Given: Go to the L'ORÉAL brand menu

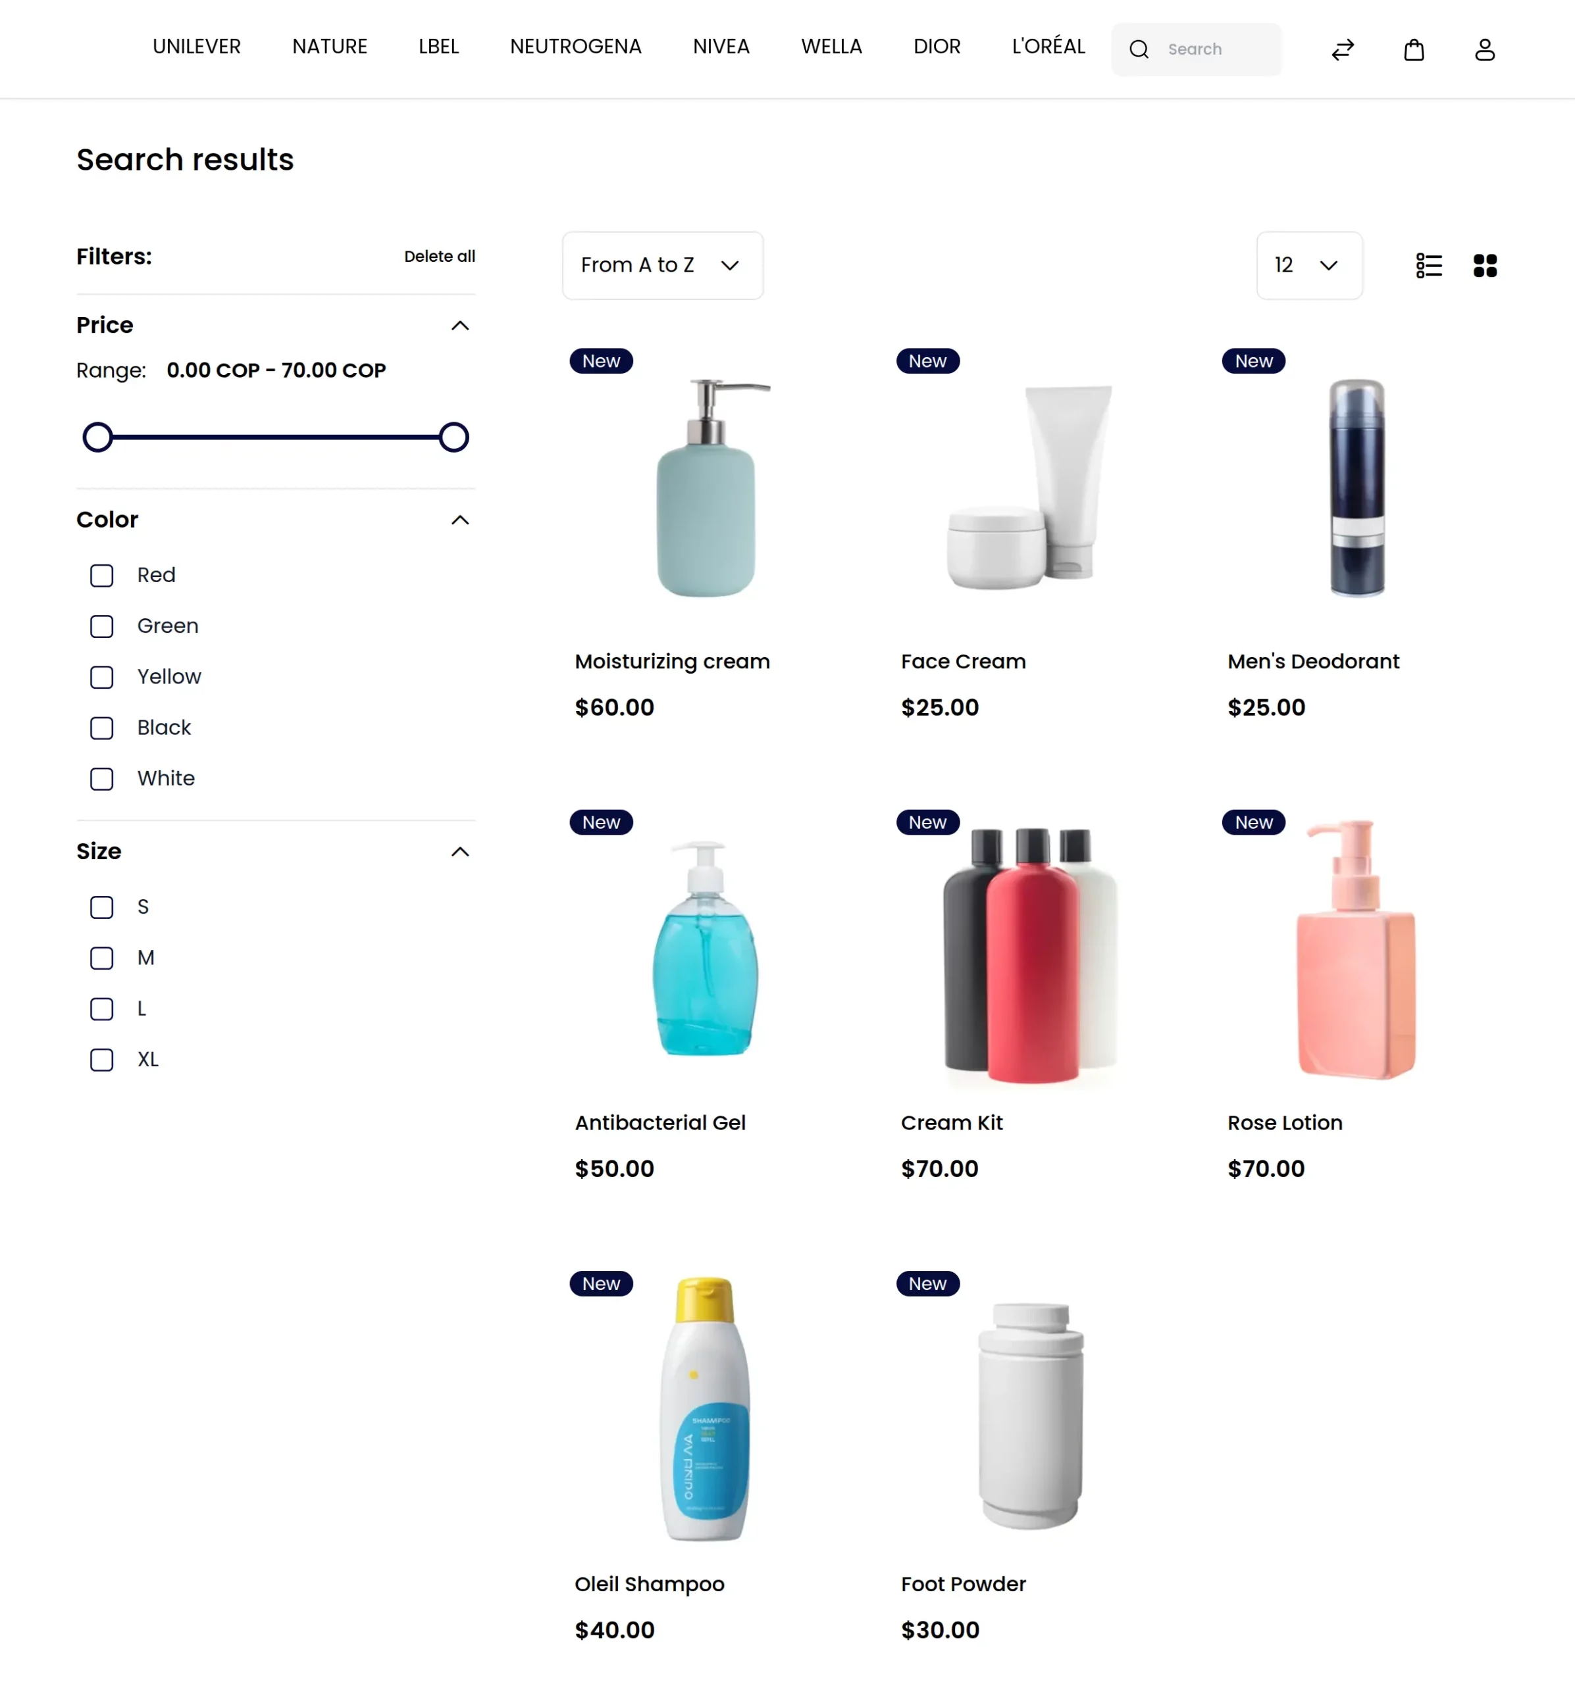Looking at the screenshot, I should [x=1048, y=47].
